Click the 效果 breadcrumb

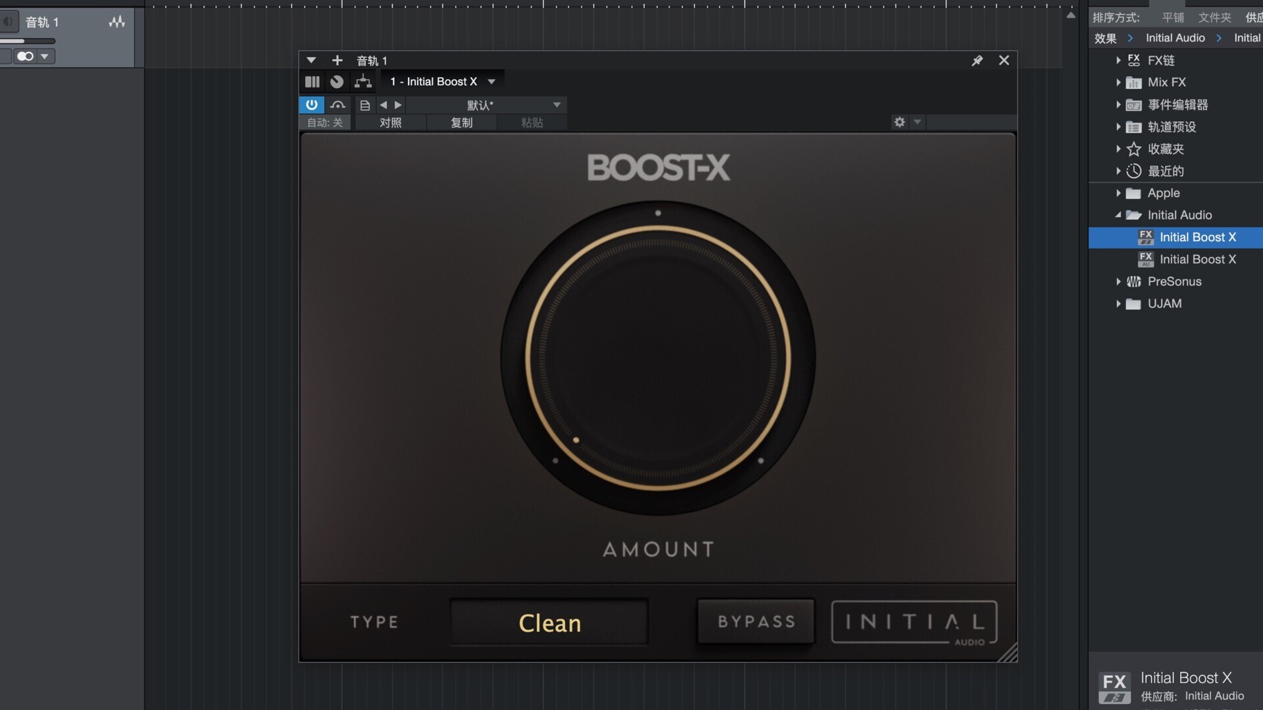pyautogui.click(x=1105, y=38)
